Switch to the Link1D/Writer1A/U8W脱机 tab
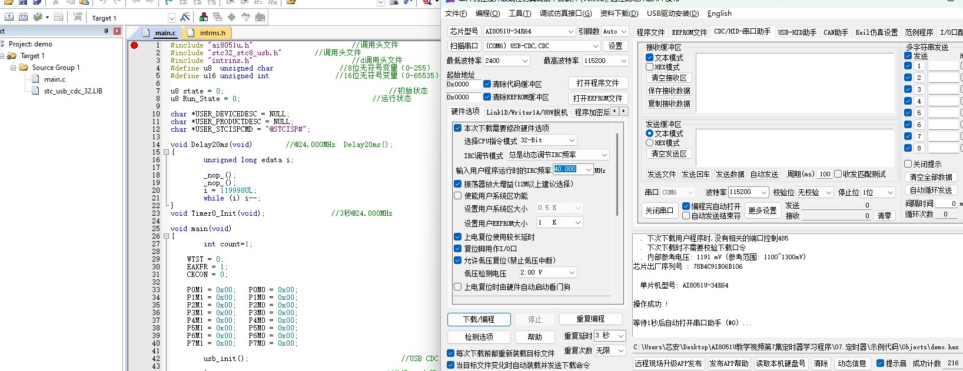Viewport: 963px width, 371px height. pos(527,112)
